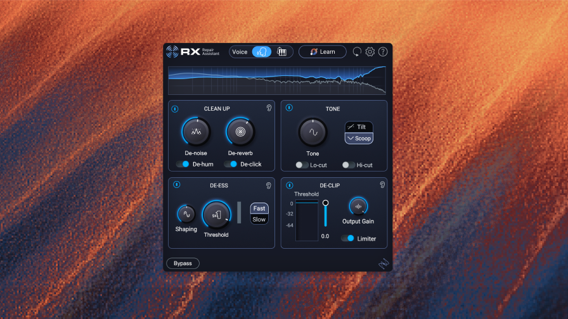Click the 0.0 threshold value

(x=325, y=236)
